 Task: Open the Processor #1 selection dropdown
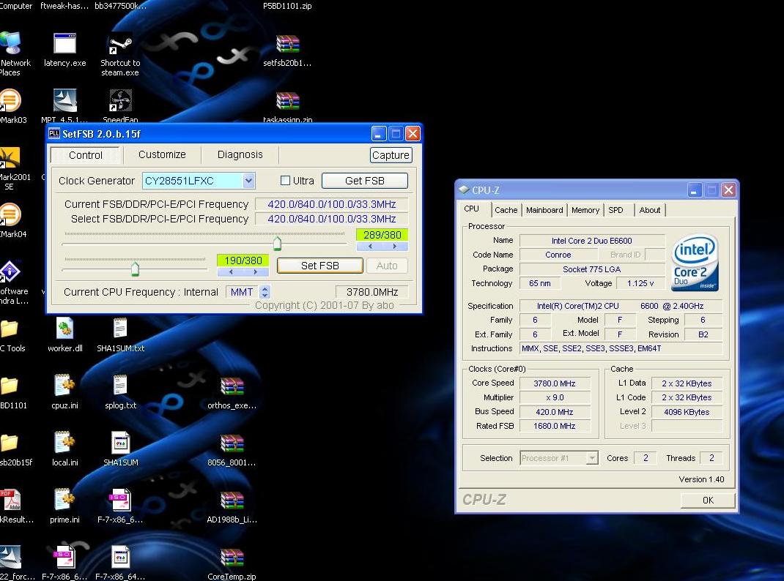coord(592,458)
